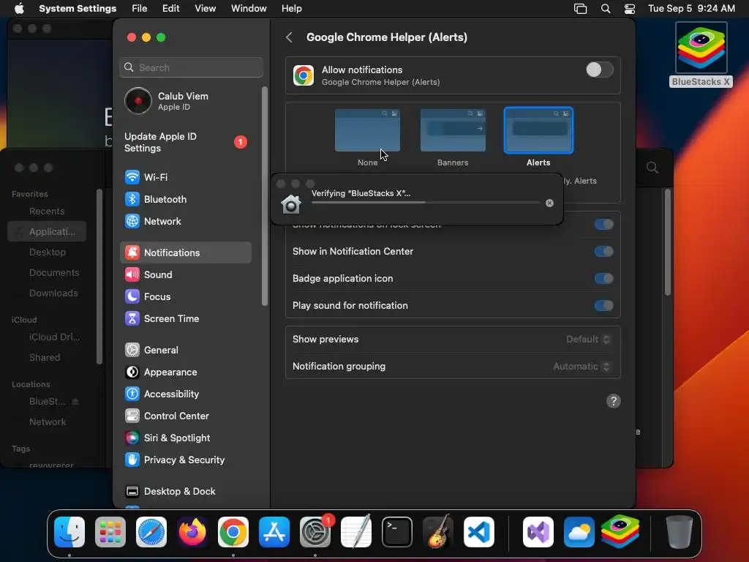Go back from Google Chrome Helper page
This screenshot has width=749, height=562.
pos(289,37)
